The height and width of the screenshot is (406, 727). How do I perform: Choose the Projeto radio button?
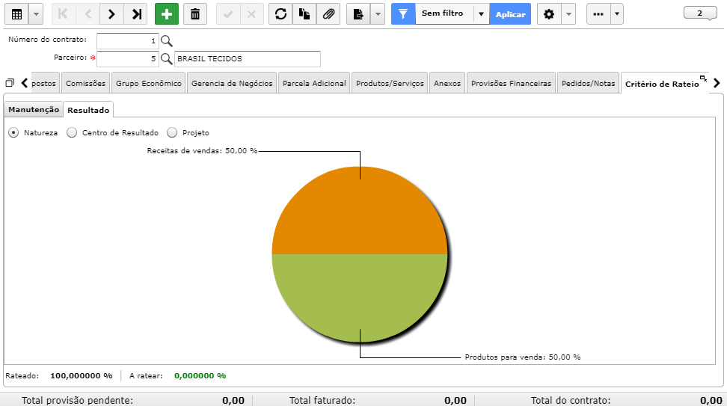(x=172, y=132)
